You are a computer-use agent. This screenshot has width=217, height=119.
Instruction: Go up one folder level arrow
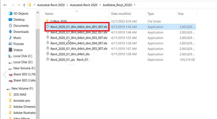pos(24,5)
